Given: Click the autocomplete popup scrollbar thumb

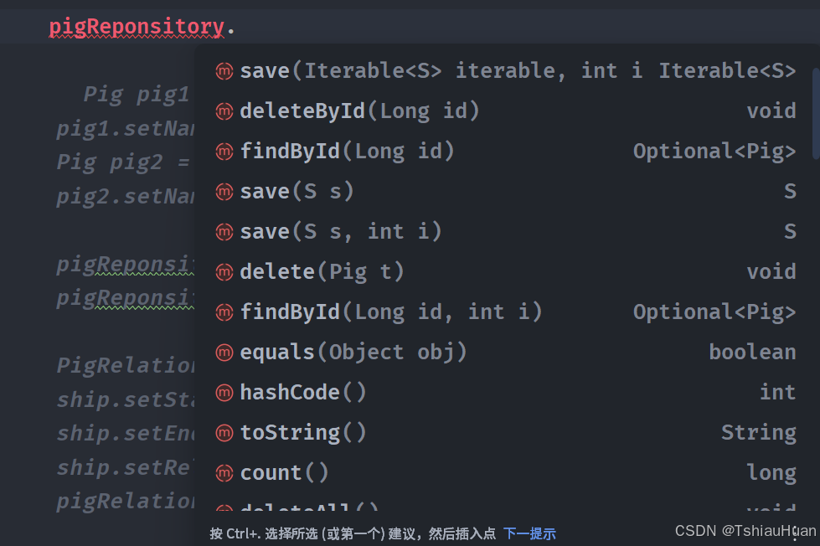Looking at the screenshot, I should (816, 113).
